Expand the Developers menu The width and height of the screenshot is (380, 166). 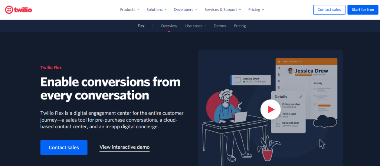(x=186, y=10)
